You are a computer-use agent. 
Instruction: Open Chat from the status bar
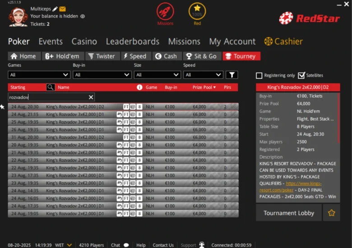[x=120, y=245]
